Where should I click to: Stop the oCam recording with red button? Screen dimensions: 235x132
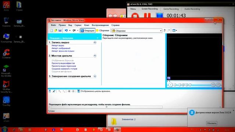pos(135,15)
